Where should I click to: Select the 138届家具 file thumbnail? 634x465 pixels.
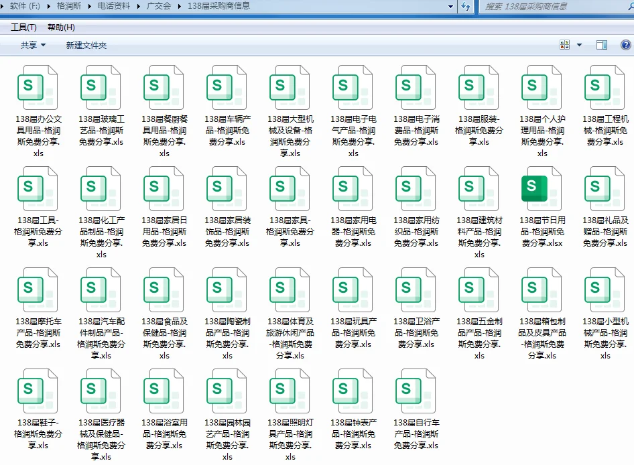290,191
